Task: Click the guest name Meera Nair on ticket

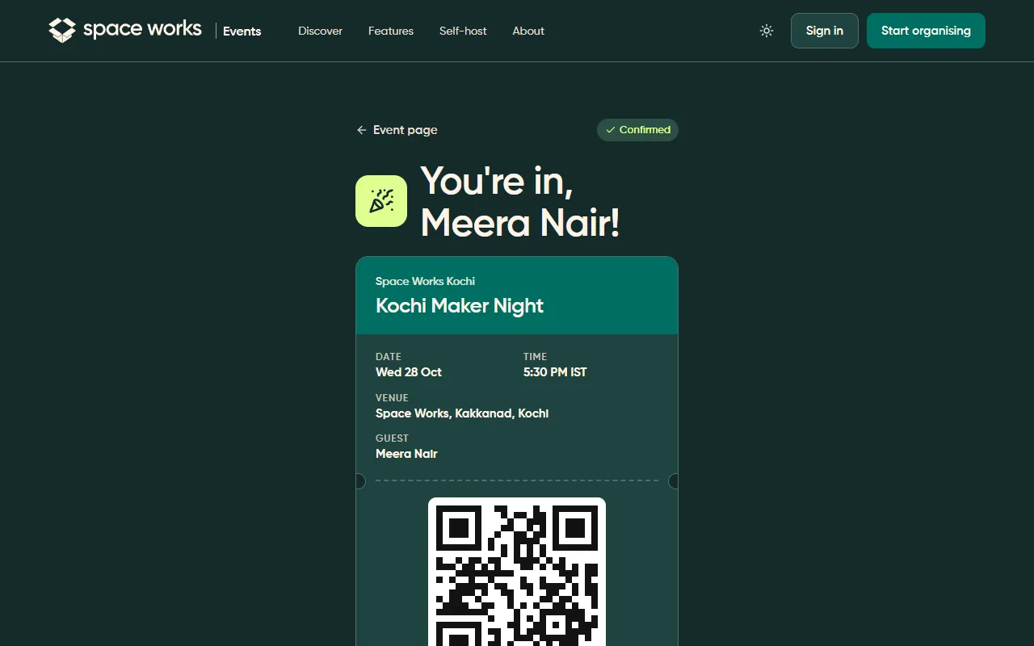Action: coord(406,454)
